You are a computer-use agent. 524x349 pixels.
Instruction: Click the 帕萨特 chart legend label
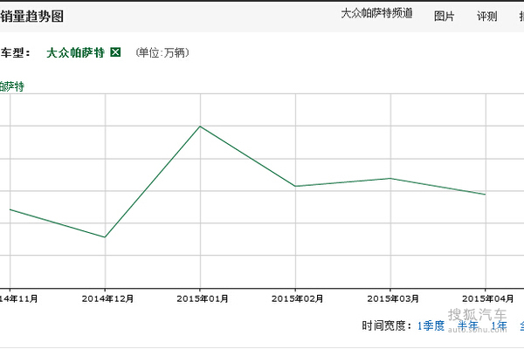coord(12,86)
